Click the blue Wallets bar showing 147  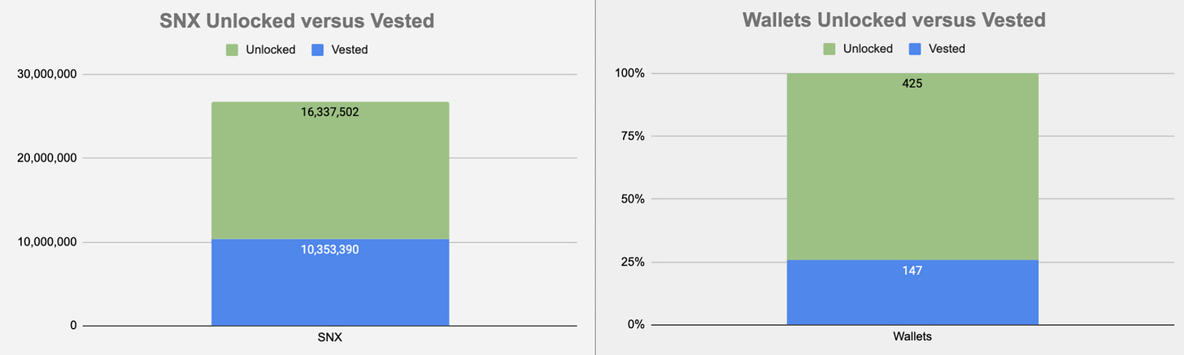tap(912, 292)
